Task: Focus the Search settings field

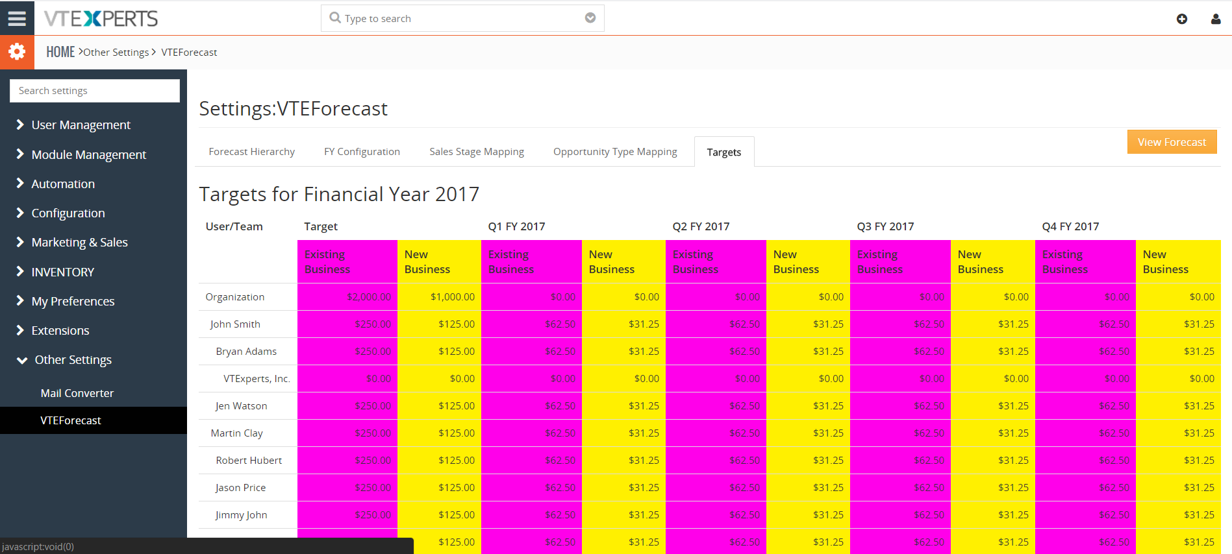Action: pos(95,91)
